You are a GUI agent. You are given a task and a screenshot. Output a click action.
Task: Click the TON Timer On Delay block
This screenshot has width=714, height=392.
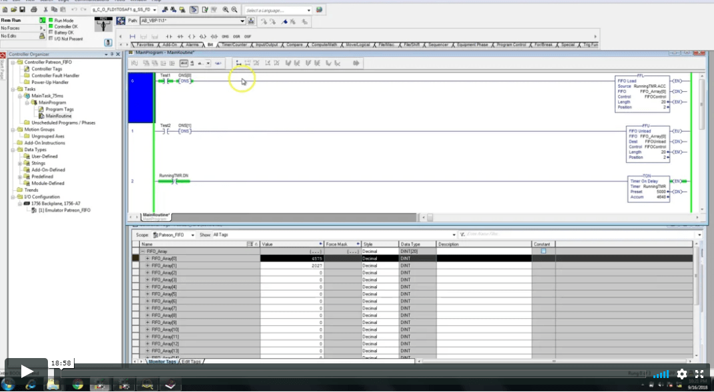(x=649, y=189)
